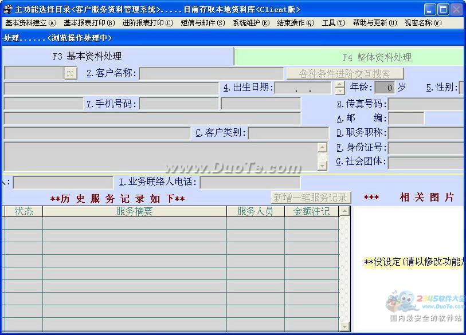Click 各种条件进阶交互搜索 button
Image resolution: width=466 pixels, height=335 pixels.
[344, 74]
